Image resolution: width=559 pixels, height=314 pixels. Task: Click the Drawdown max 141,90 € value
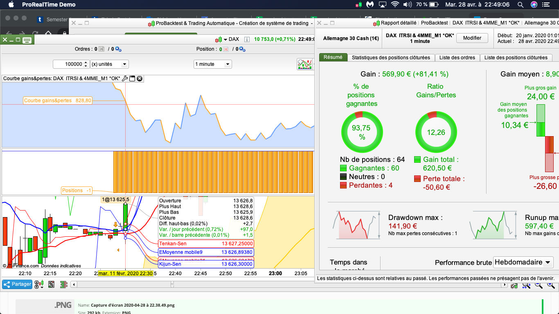coord(403,226)
